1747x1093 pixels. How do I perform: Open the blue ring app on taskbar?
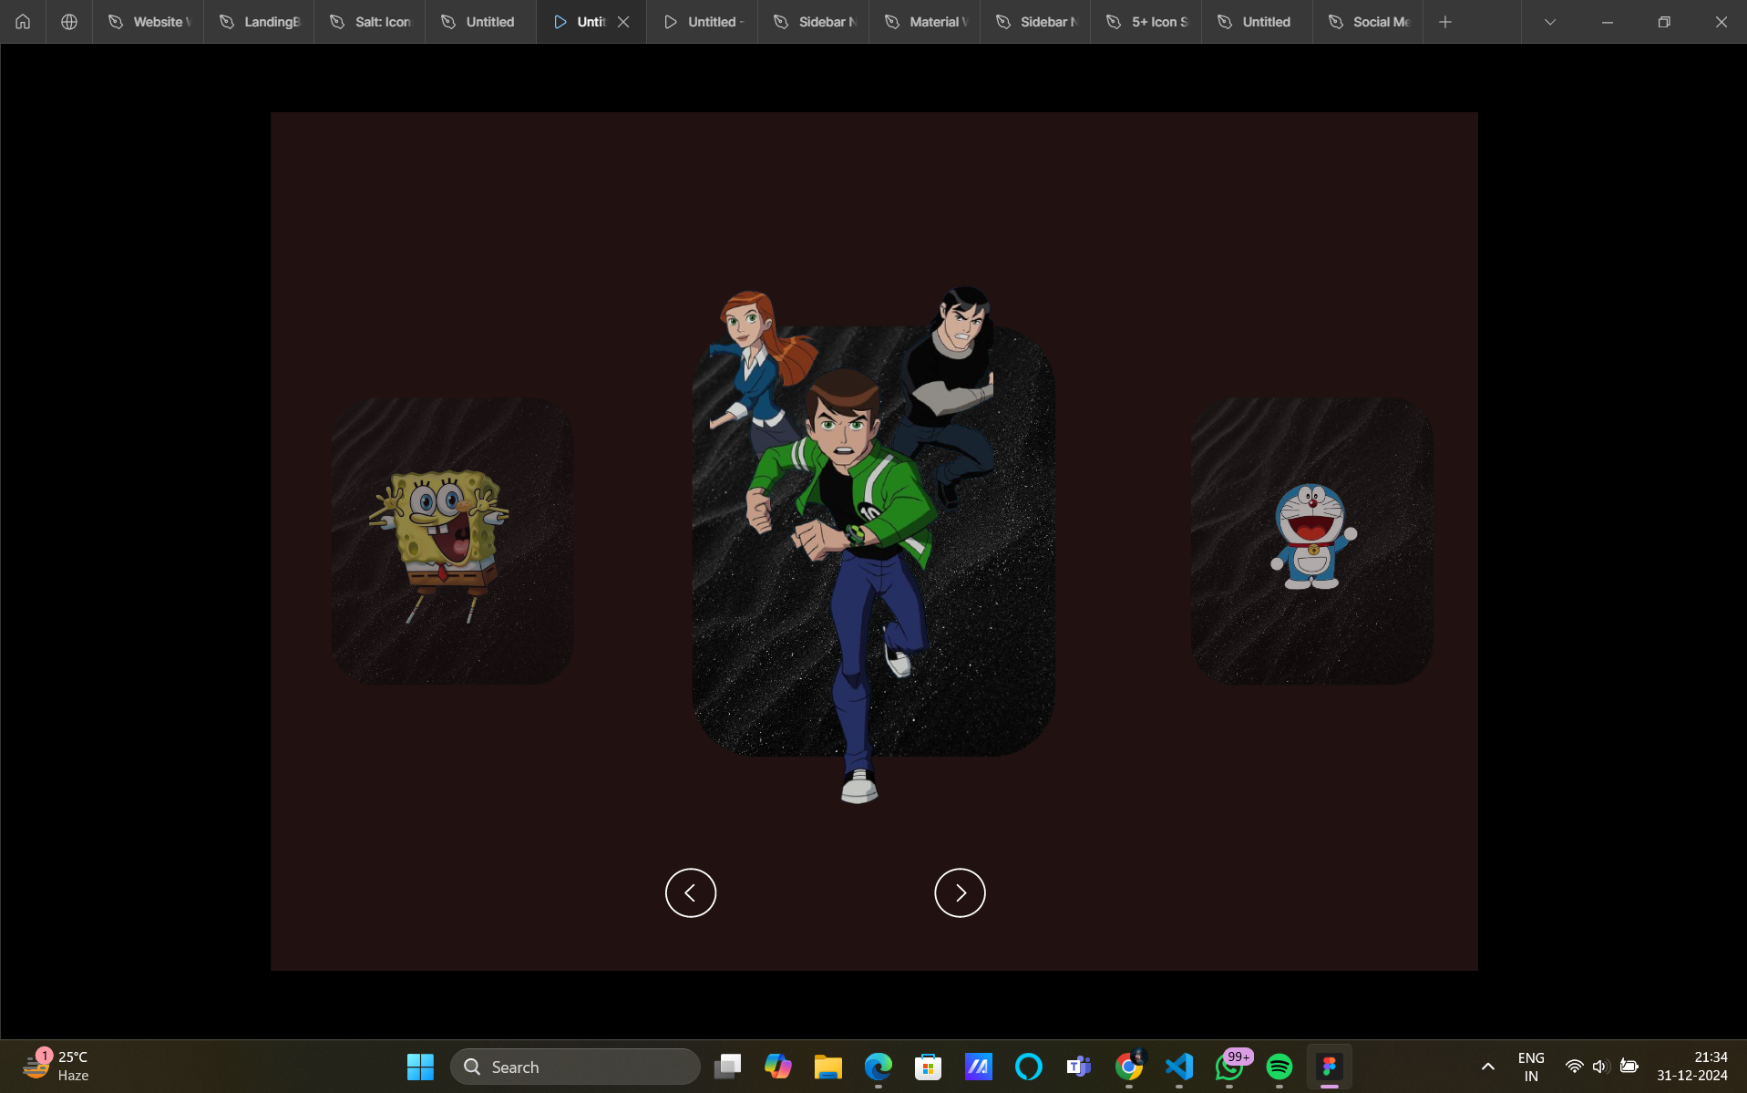tap(1028, 1067)
